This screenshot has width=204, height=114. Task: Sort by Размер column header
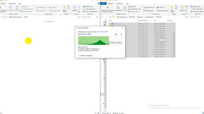point(170,20)
